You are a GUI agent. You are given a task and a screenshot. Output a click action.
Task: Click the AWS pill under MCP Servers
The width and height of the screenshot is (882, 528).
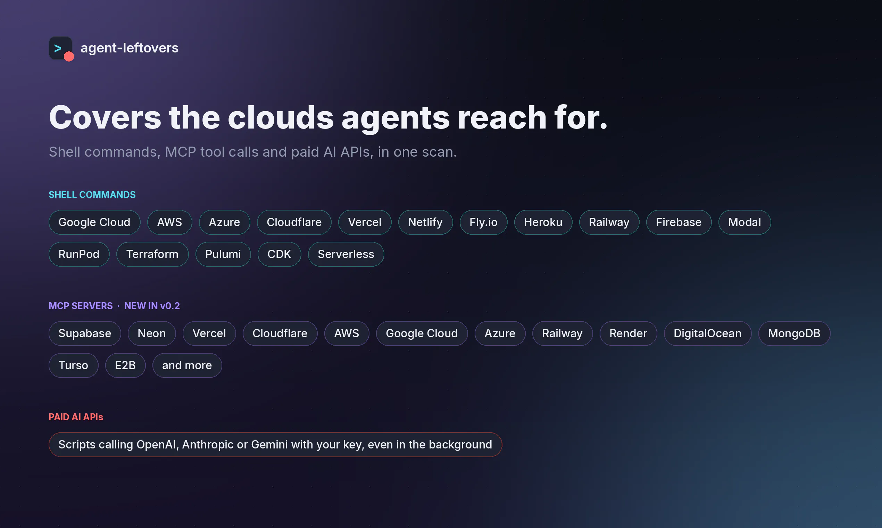coord(347,333)
